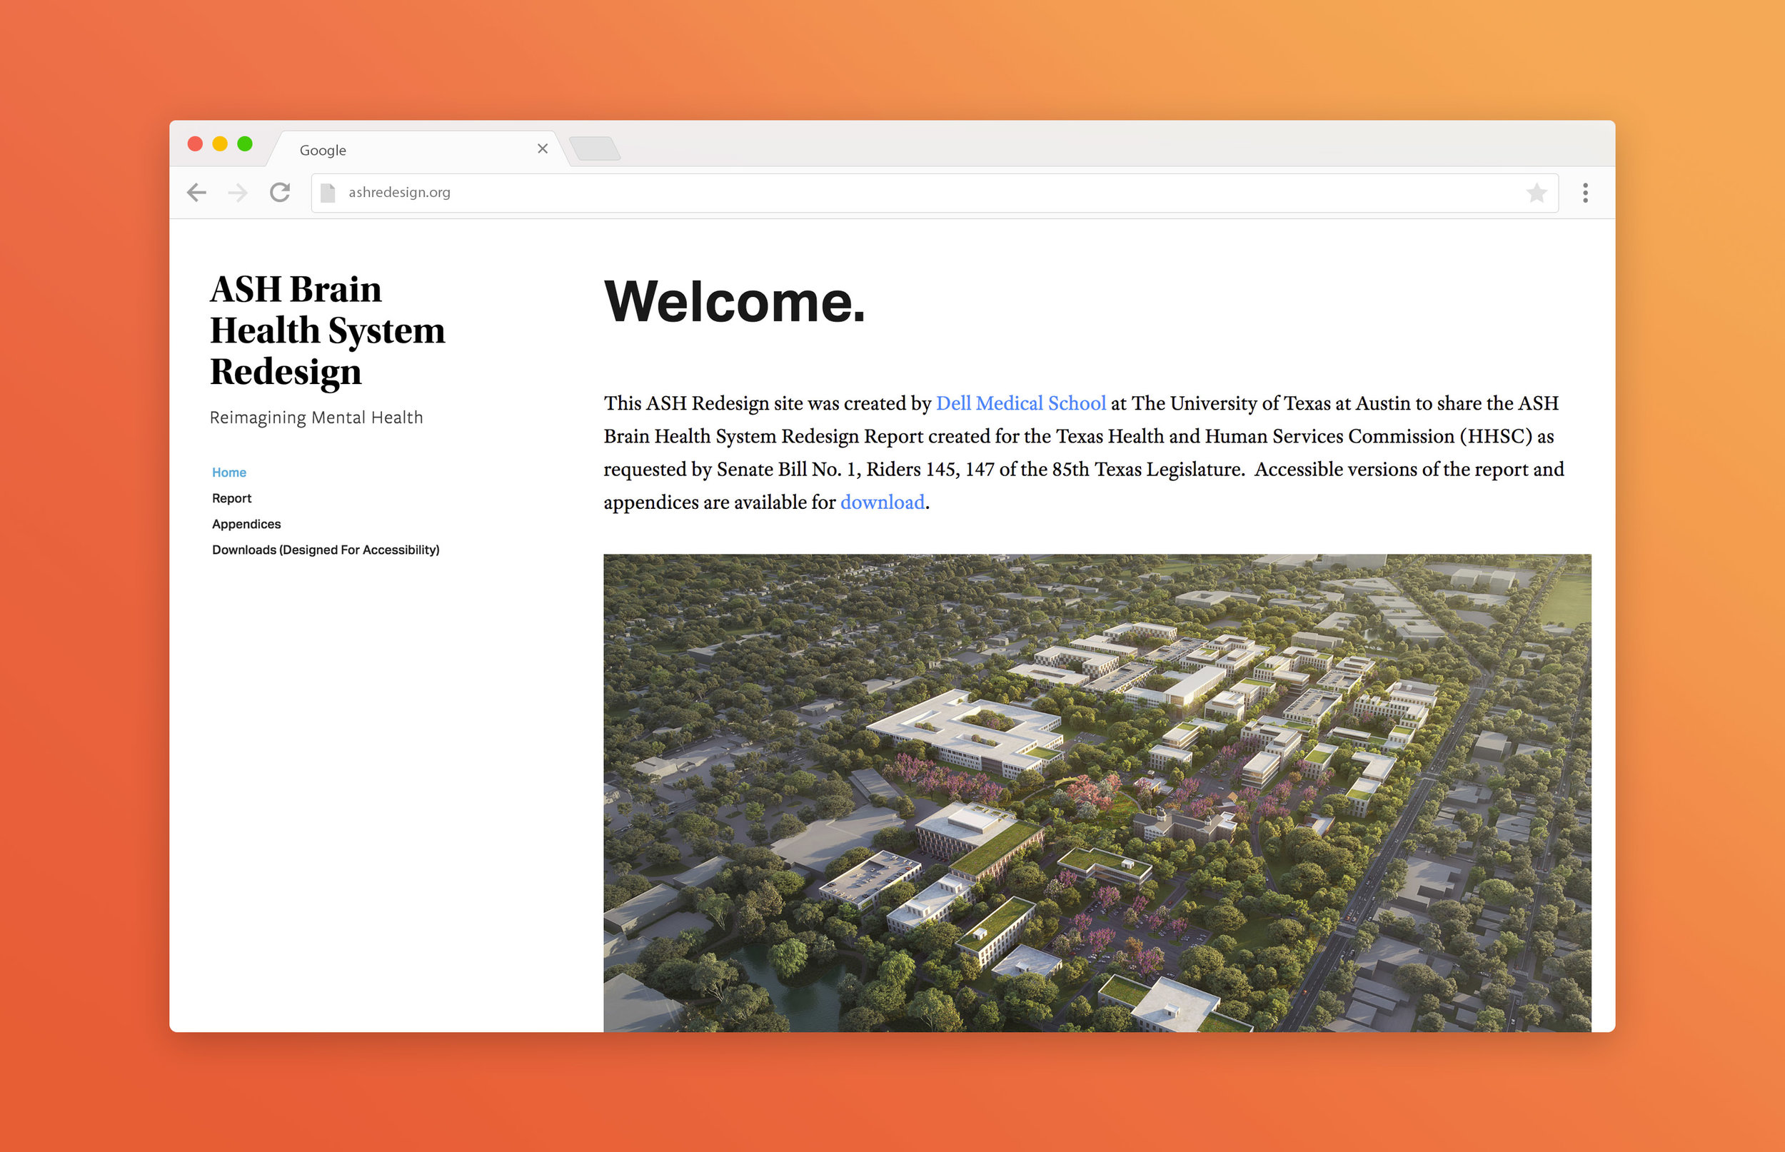Click the aerial campus rendering image
Viewport: 1785px width, 1152px height.
(1097, 793)
